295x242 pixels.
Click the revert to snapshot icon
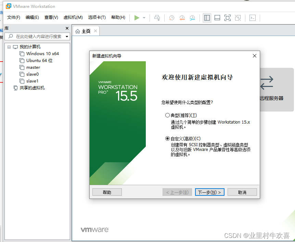[182, 18]
